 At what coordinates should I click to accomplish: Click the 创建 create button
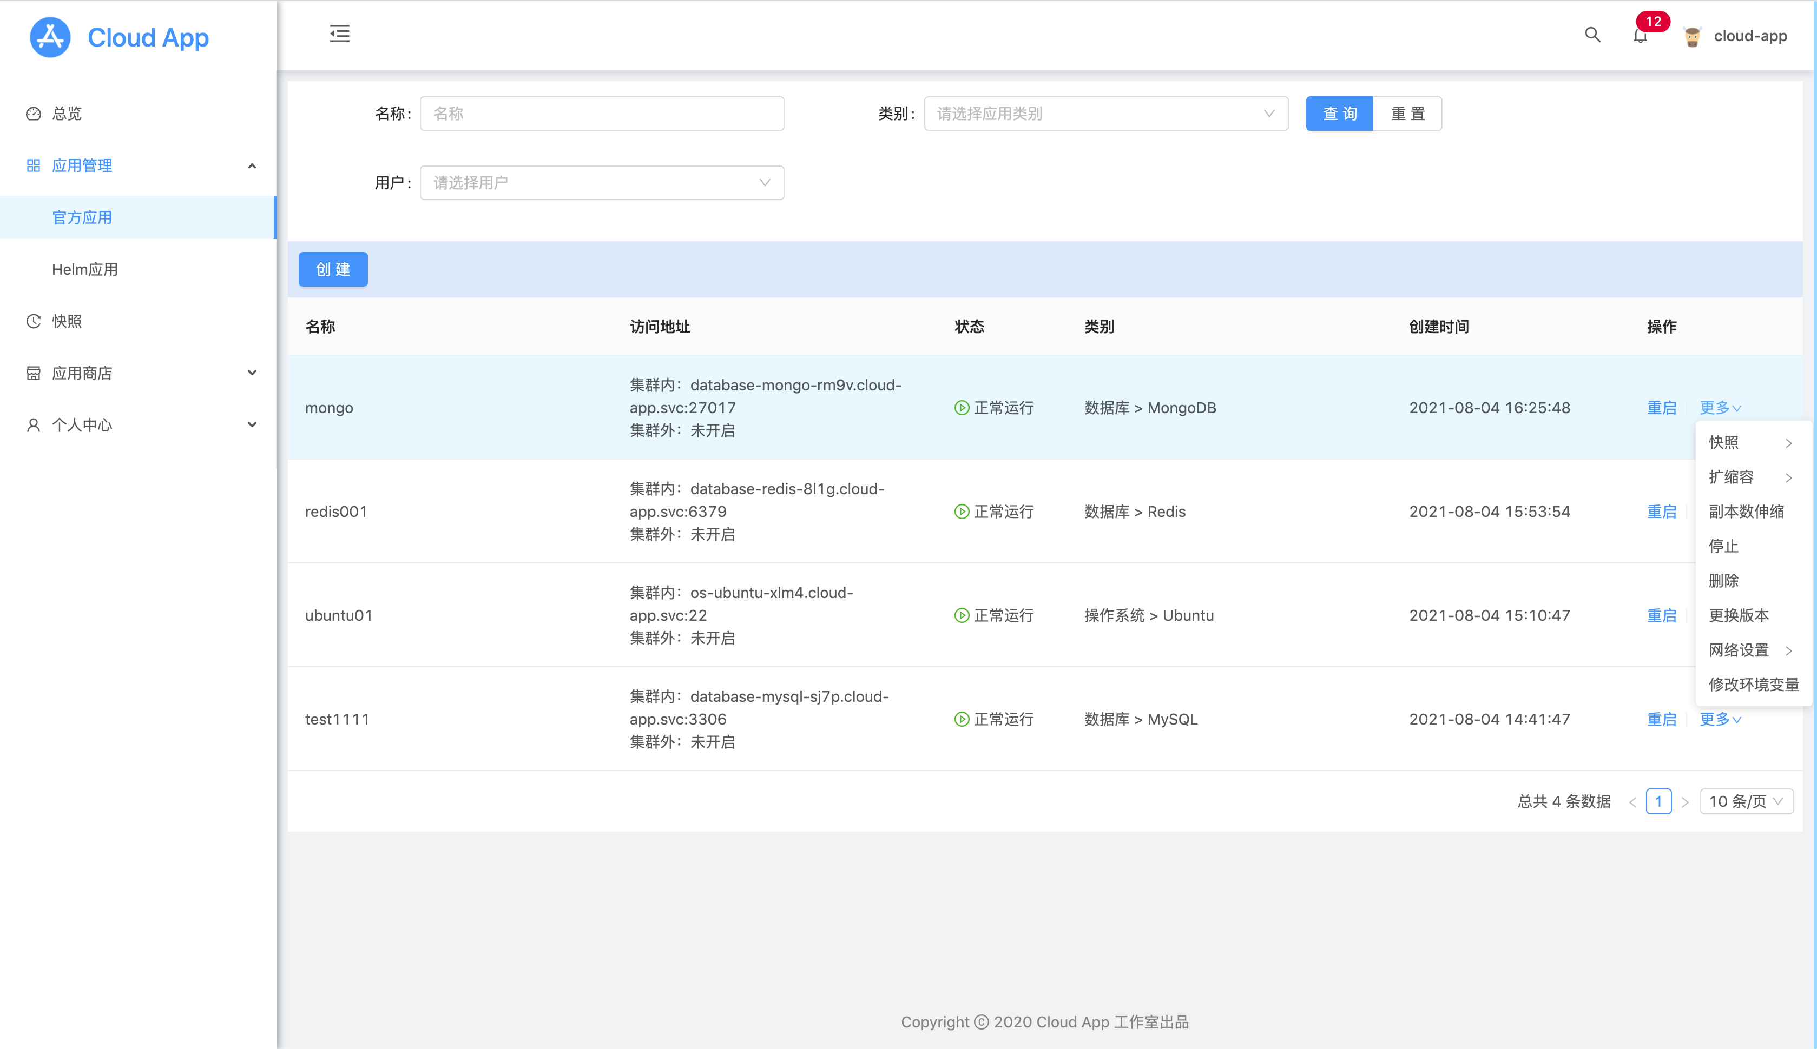click(333, 269)
